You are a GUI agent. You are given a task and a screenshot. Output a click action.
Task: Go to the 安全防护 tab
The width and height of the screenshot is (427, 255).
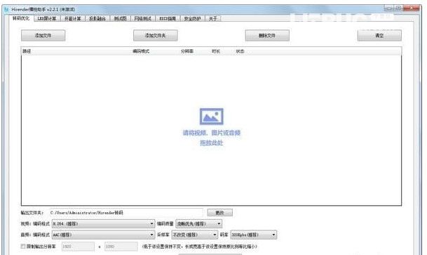[x=192, y=18]
